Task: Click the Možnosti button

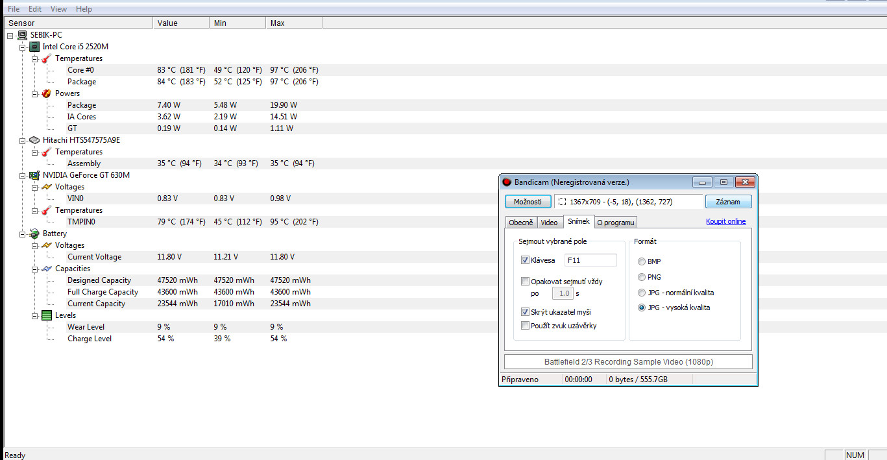Action: 528,202
